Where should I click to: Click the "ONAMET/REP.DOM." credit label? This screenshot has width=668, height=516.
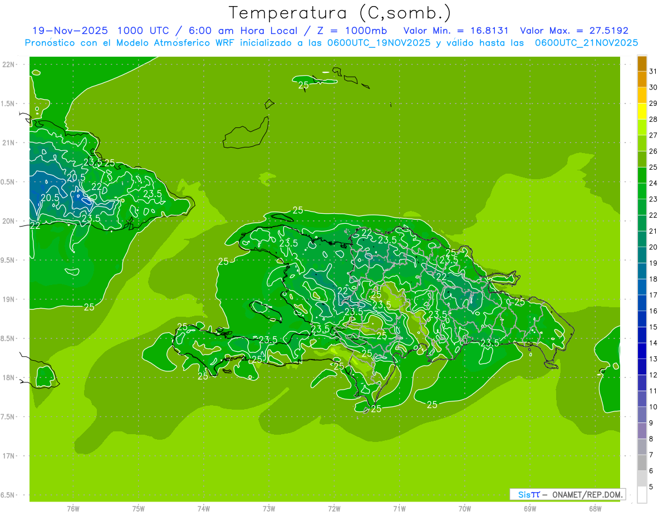(x=587, y=494)
